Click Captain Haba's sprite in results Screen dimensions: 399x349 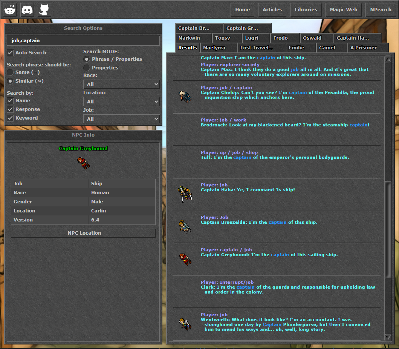(185, 194)
